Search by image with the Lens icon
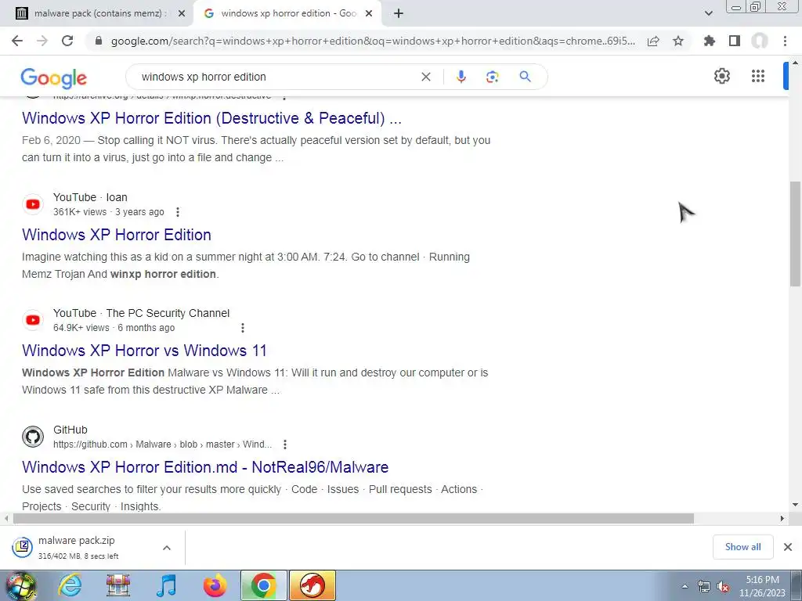802x601 pixels. pyautogui.click(x=492, y=77)
